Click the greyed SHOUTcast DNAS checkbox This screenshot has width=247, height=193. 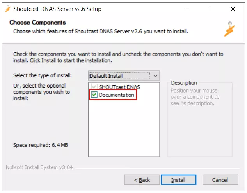(x=94, y=86)
